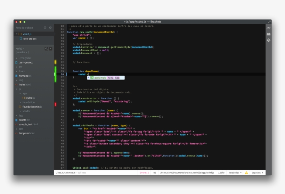Click the Área de trabajo header
The image size is (285, 194).
24,28
